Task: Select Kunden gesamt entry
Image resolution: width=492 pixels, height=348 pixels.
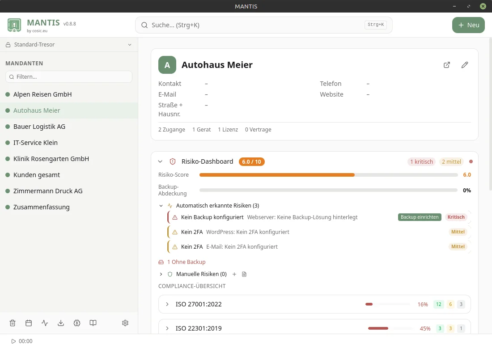Action: coord(69,175)
